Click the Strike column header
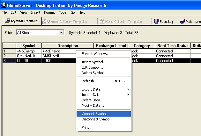Screen dimensions: 201x136 click(x=196, y=46)
